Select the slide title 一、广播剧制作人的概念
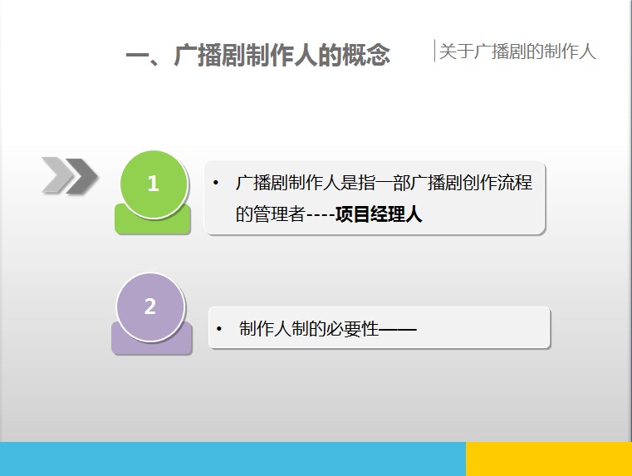The height and width of the screenshot is (476, 632). 257,56
